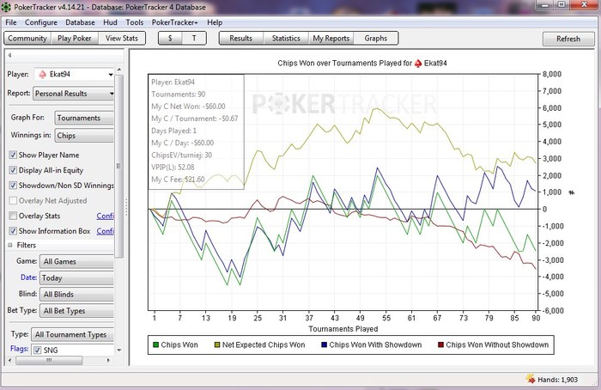Open the Player dropdown showing Ekat94
The width and height of the screenshot is (601, 390).
click(x=75, y=74)
